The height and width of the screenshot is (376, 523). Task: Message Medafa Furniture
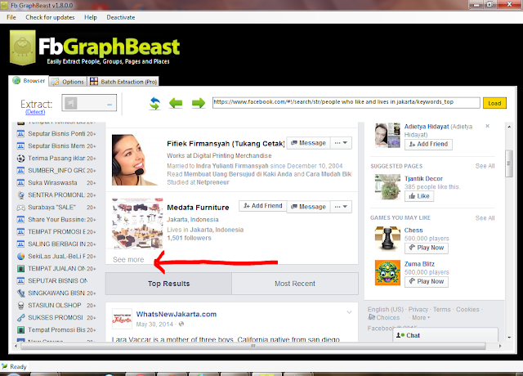[x=308, y=207]
